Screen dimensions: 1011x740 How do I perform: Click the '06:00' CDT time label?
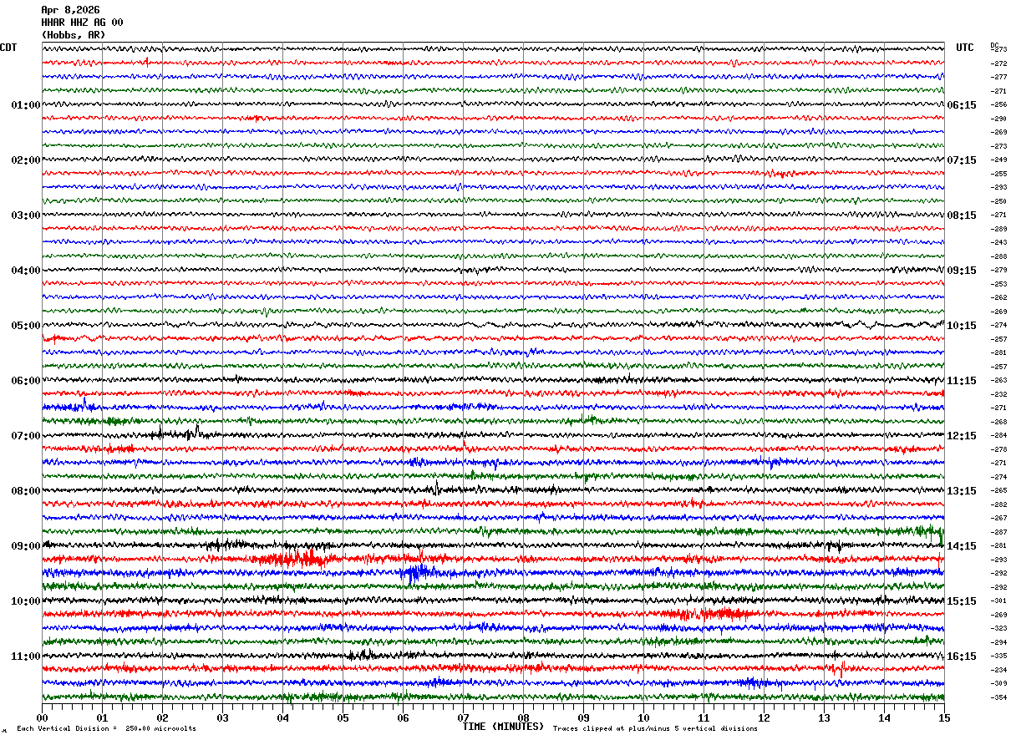pos(26,381)
